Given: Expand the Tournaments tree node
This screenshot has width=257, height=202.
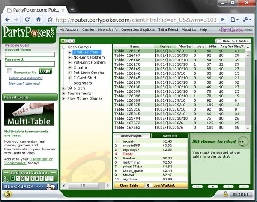Looking at the screenshot, I should [x=63, y=94].
